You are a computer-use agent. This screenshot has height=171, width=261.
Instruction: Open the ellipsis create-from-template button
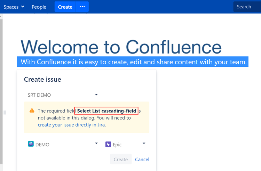click(82, 7)
